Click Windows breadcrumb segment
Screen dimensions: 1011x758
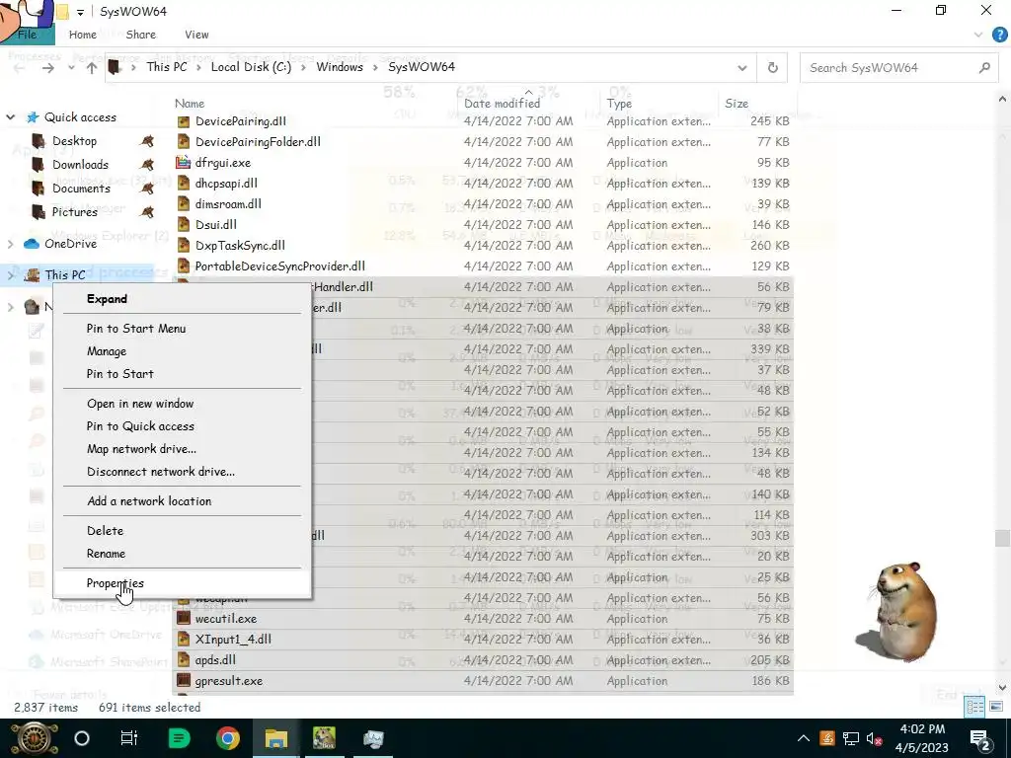tap(340, 67)
